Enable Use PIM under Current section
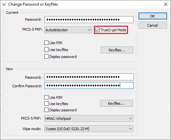The width and height of the screenshot is (171, 140). 46,43
